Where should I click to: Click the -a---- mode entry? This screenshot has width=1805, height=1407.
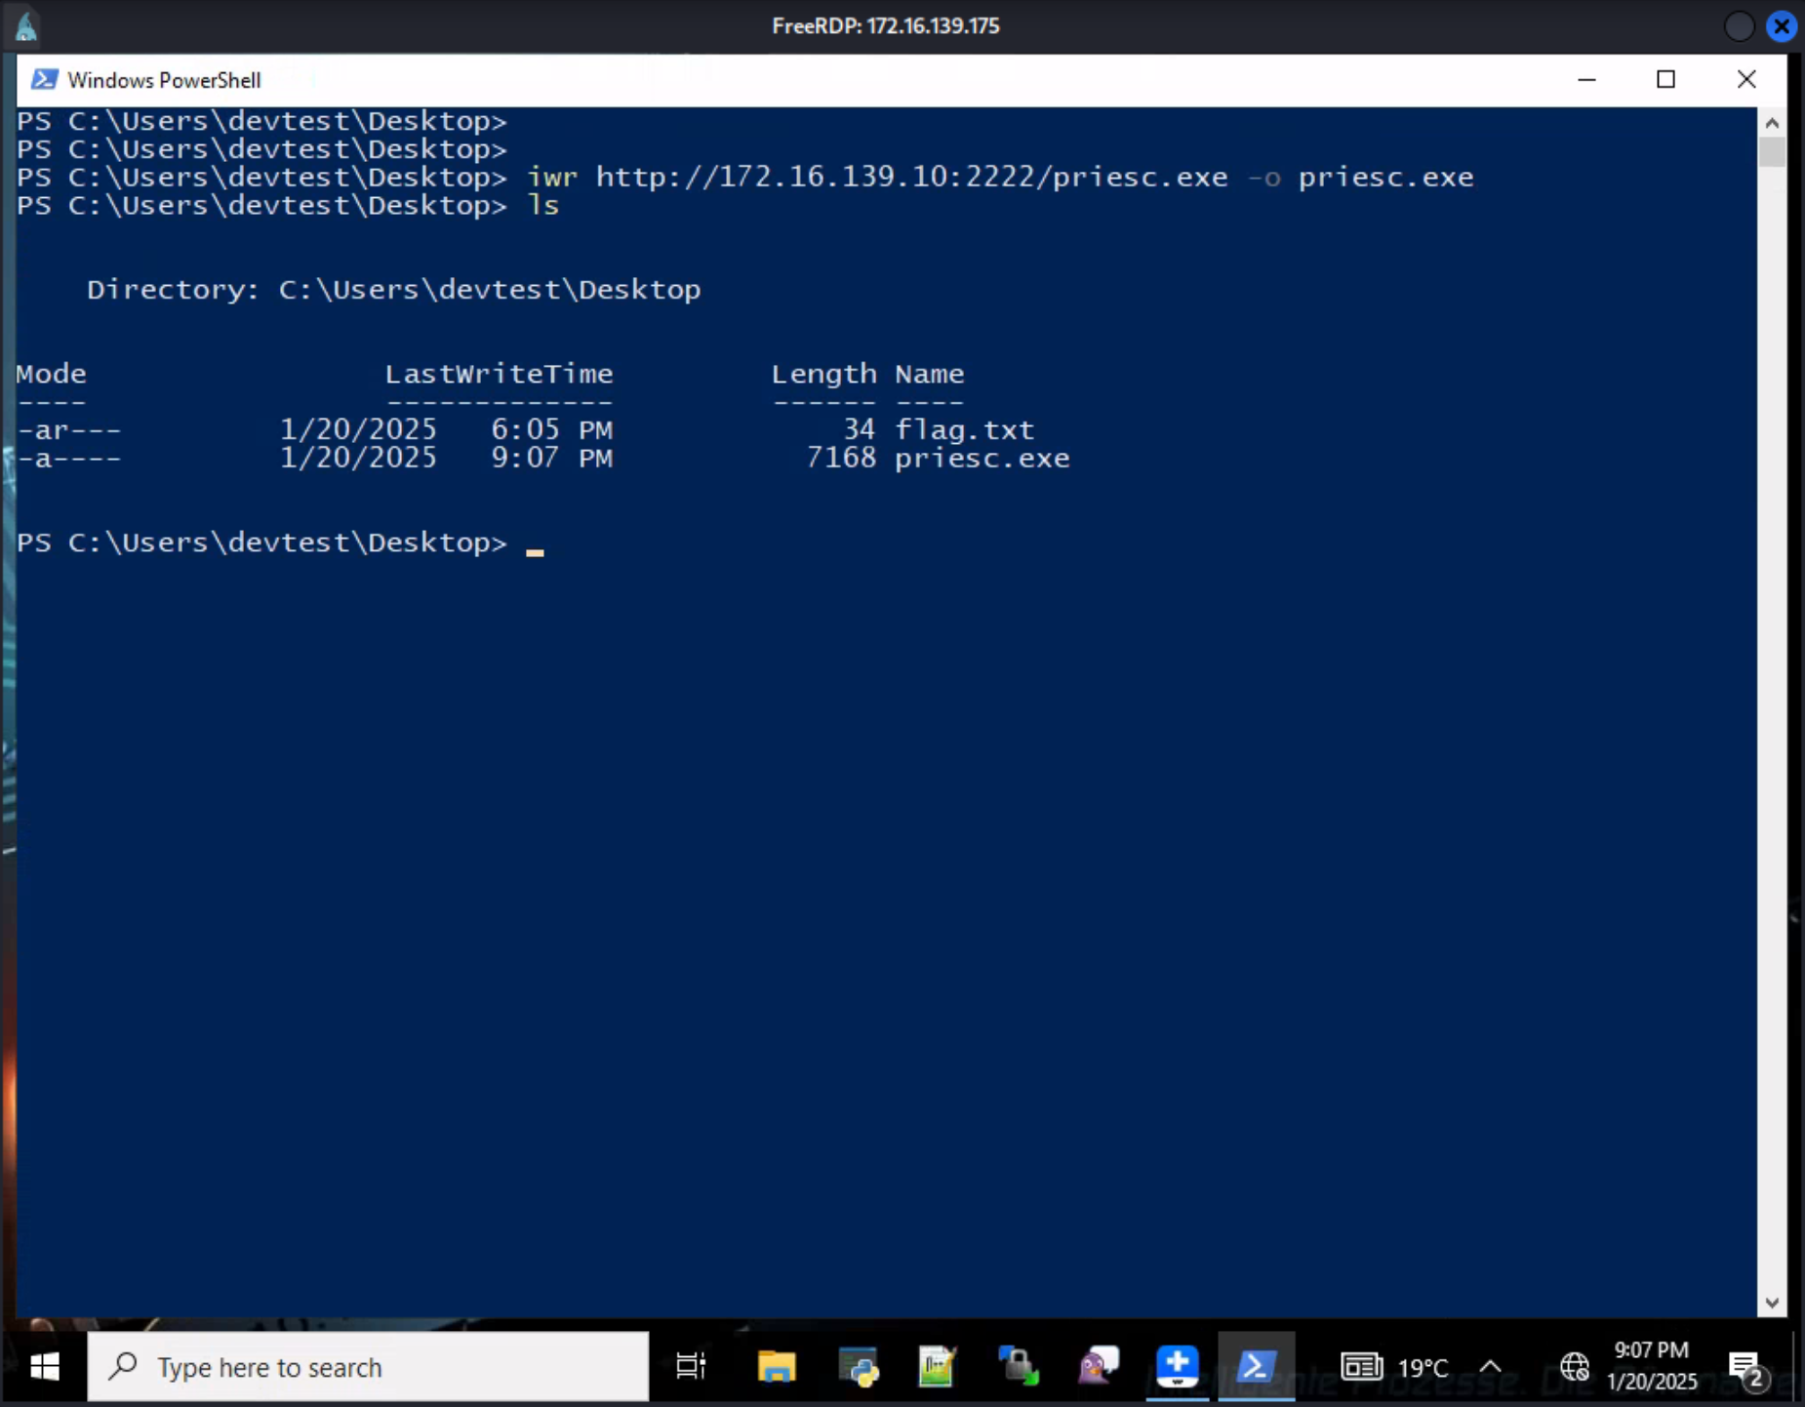(68, 458)
